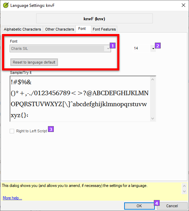Screen dimensions: 189x211
Task: Open the Font Features tab
Action: click(104, 29)
